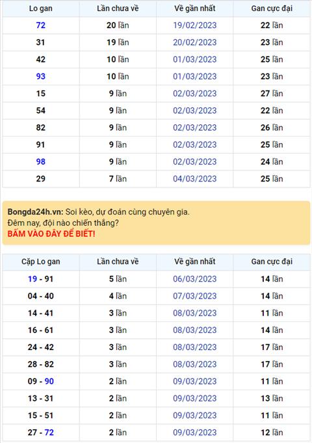Open date 02/03/2023 in row 98

click(x=195, y=161)
